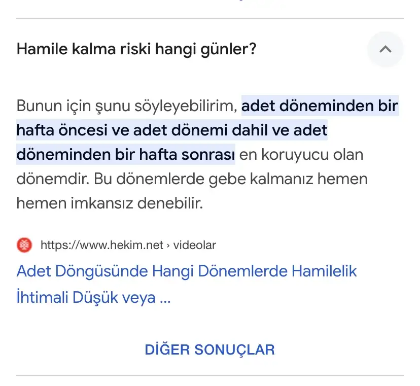Click the "en koruyucu olan" text
This screenshot has height=386, width=420.
(301, 154)
